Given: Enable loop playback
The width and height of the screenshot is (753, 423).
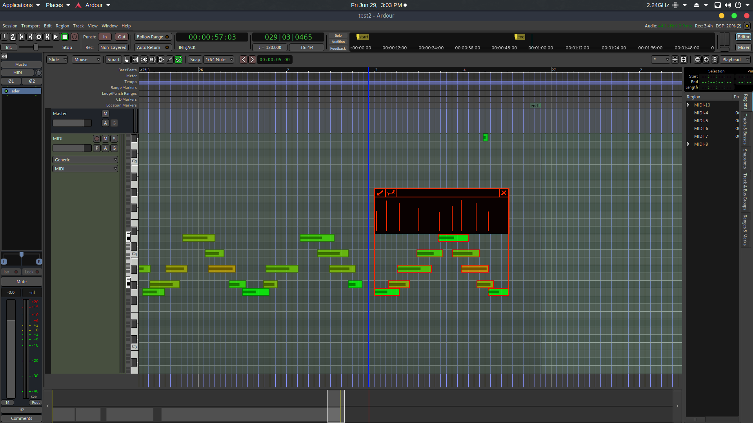Looking at the screenshot, I should click(38, 37).
